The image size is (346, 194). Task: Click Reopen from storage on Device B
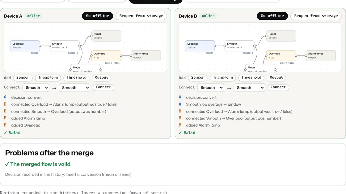pyautogui.click(x=316, y=16)
